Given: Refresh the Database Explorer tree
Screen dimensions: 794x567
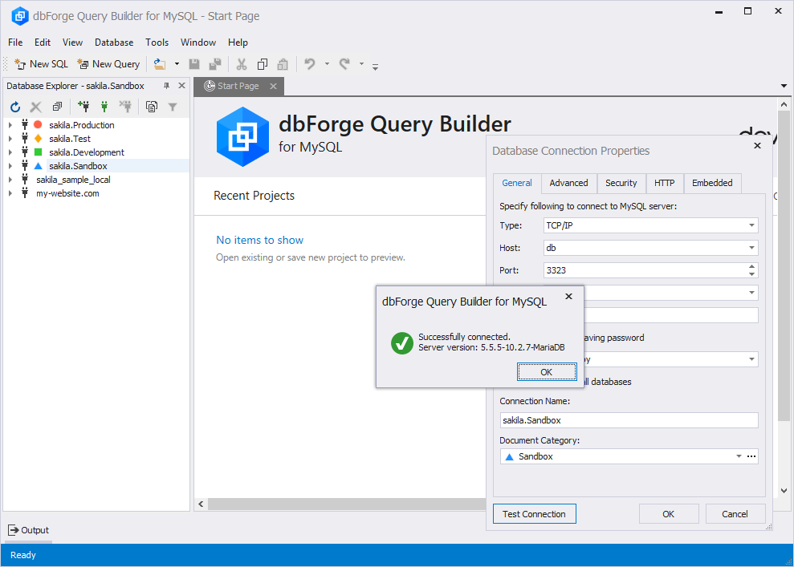Looking at the screenshot, I should point(15,107).
